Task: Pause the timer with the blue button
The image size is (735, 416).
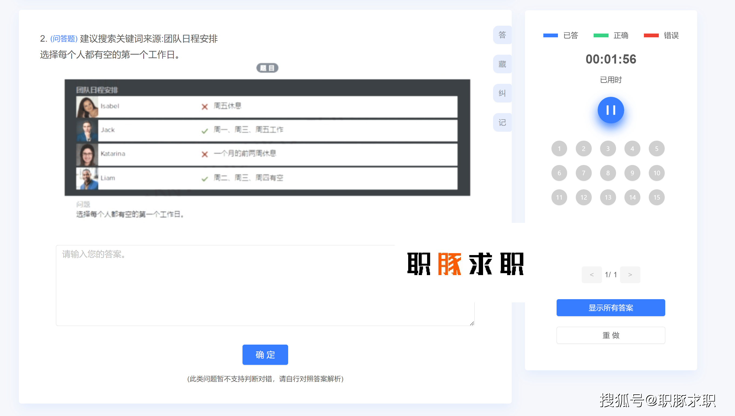Action: (x=610, y=110)
